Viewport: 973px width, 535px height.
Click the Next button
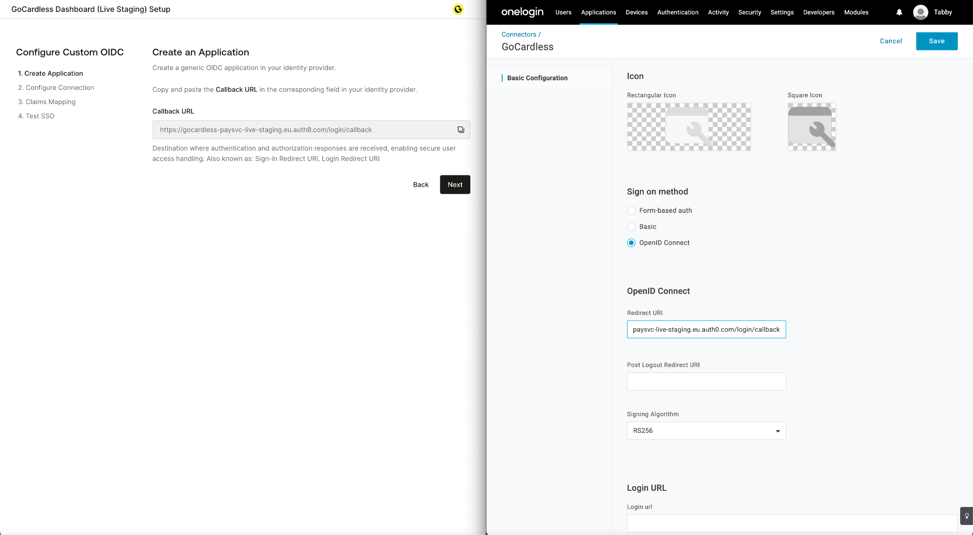[455, 184]
